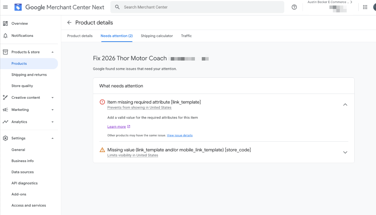Click the Analytics trend line icon

tap(5, 122)
